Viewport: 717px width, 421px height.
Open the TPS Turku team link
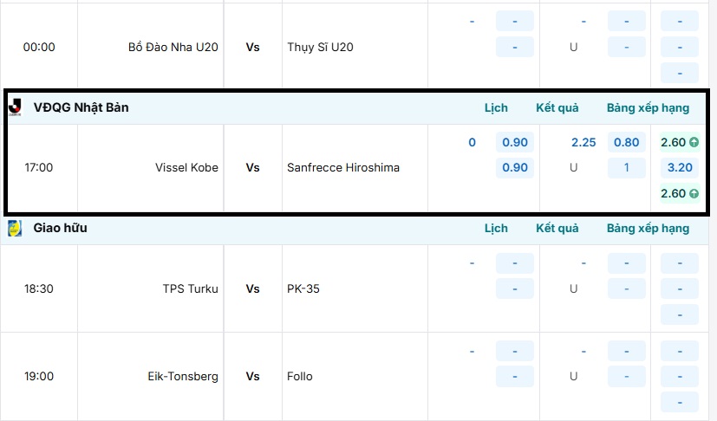[x=190, y=289]
